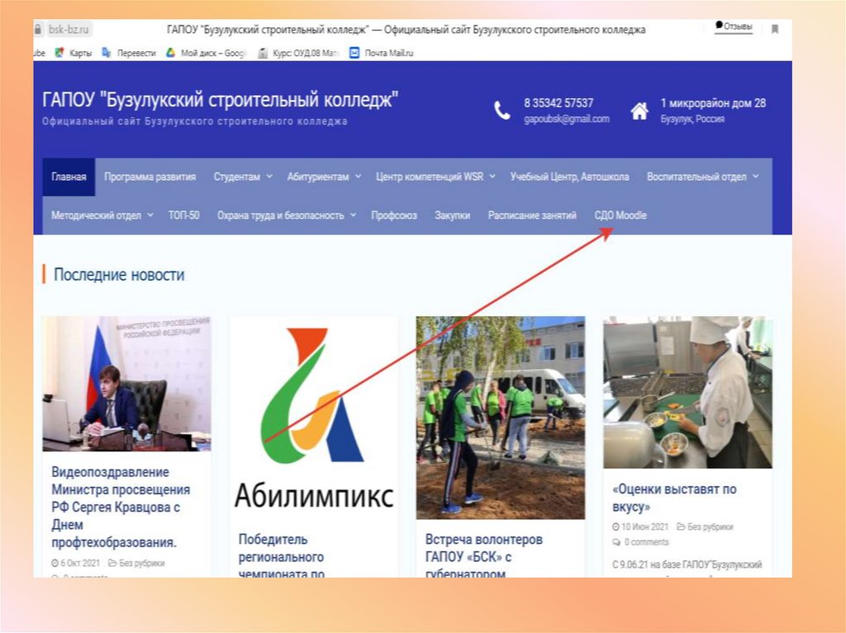
Task: Open the Почта Mail.ru bookmark
Action: click(x=382, y=53)
